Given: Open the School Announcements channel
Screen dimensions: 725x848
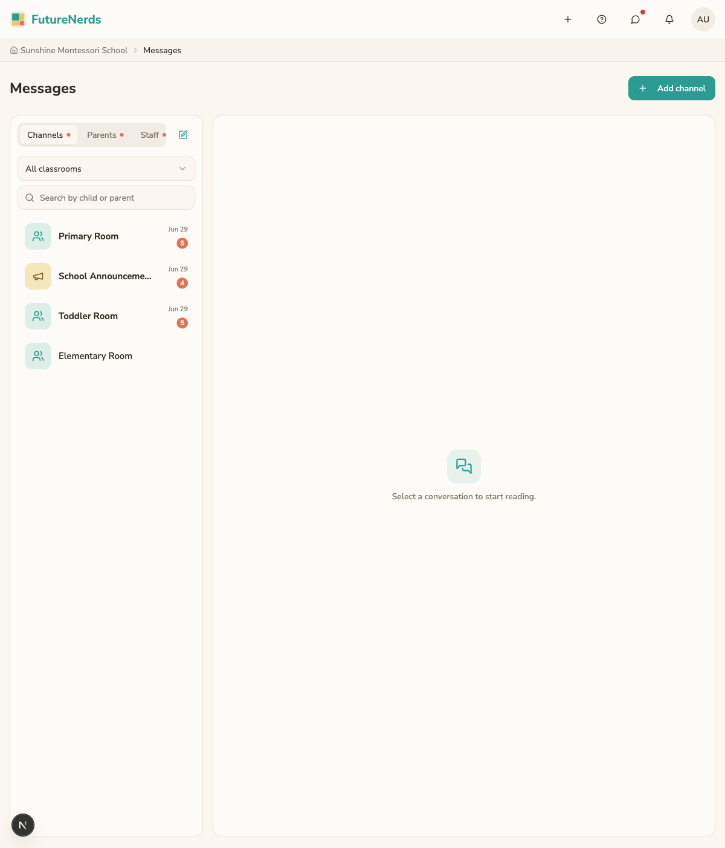Looking at the screenshot, I should pyautogui.click(x=106, y=276).
